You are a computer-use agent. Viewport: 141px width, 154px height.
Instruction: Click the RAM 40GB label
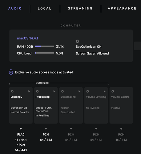[x=25, y=47]
